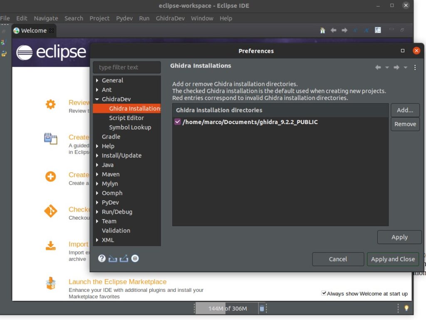Viewport: 426px width, 320px height.
Task: Click the help question mark icon
Action: tap(102, 259)
